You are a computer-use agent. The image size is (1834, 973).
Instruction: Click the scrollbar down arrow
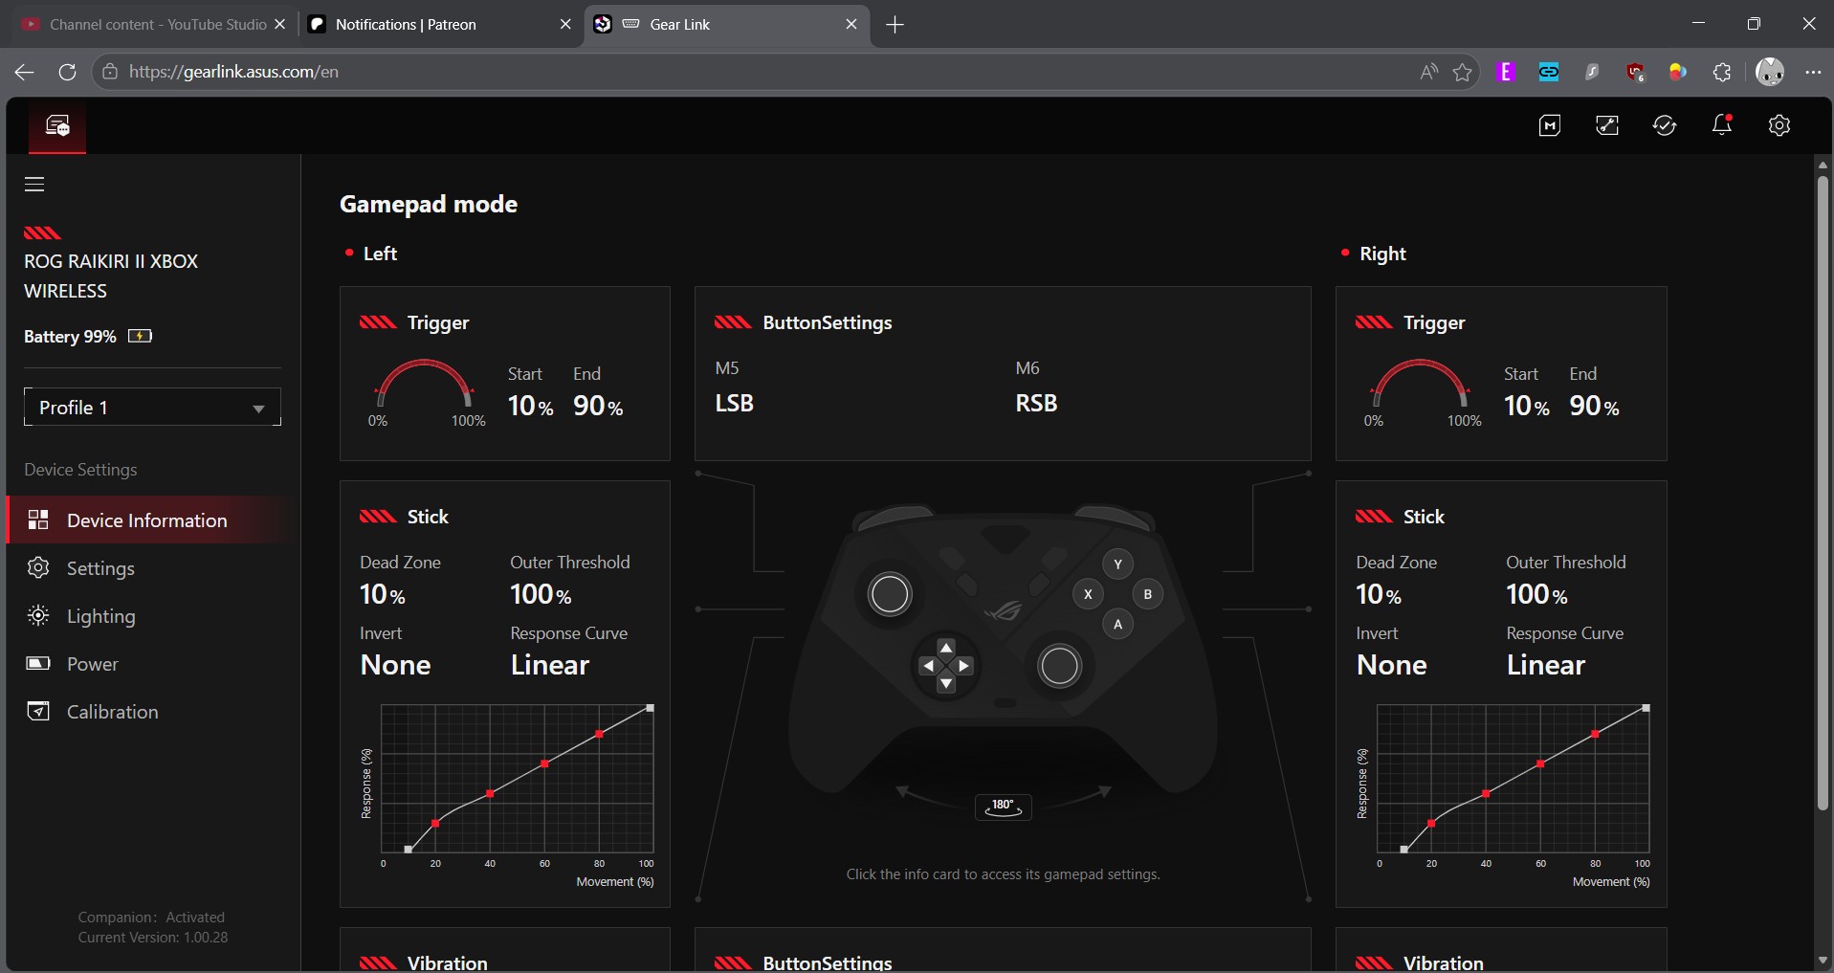1823,961
